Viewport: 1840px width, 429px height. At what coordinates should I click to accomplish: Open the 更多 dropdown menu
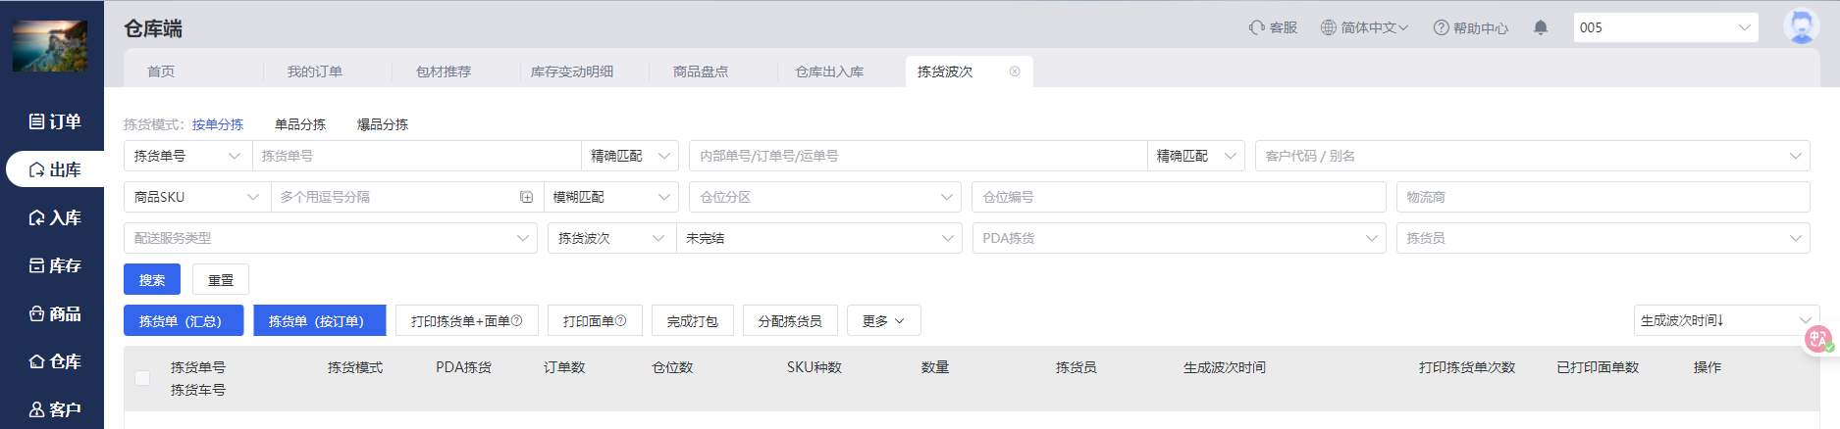click(883, 321)
